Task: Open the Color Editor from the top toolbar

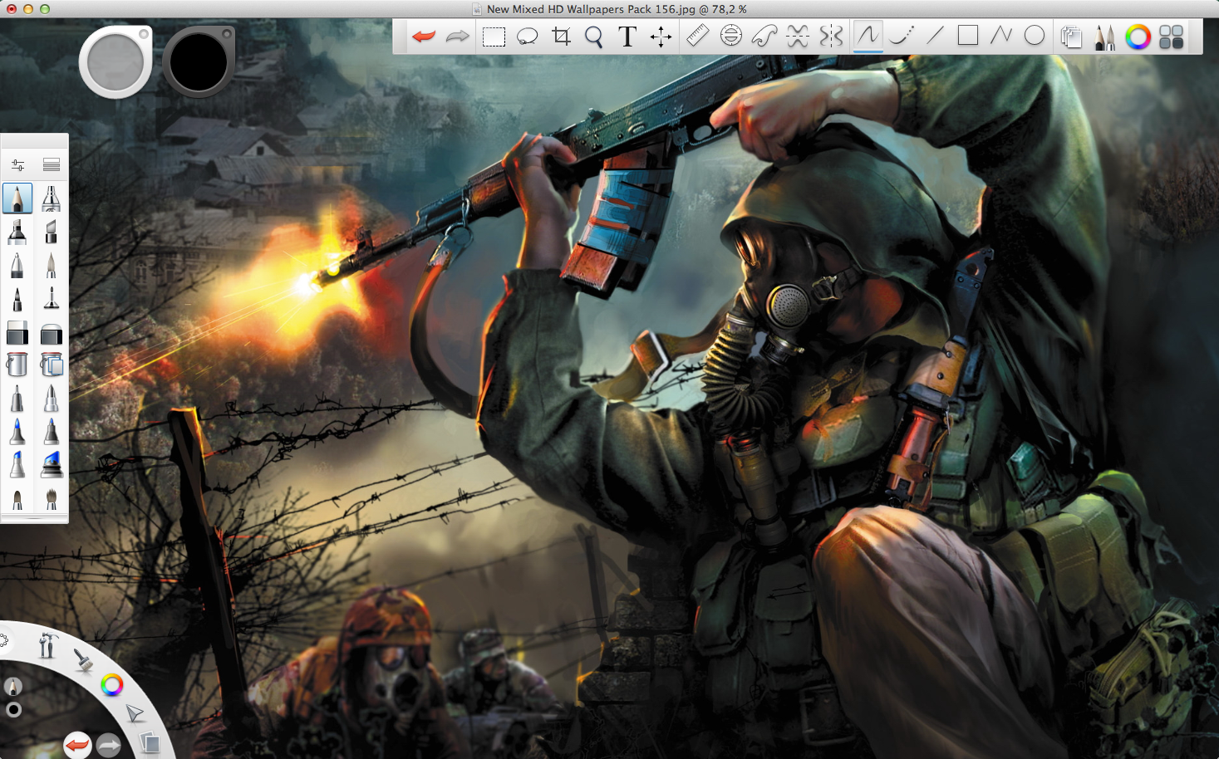Action: pyautogui.click(x=1138, y=37)
